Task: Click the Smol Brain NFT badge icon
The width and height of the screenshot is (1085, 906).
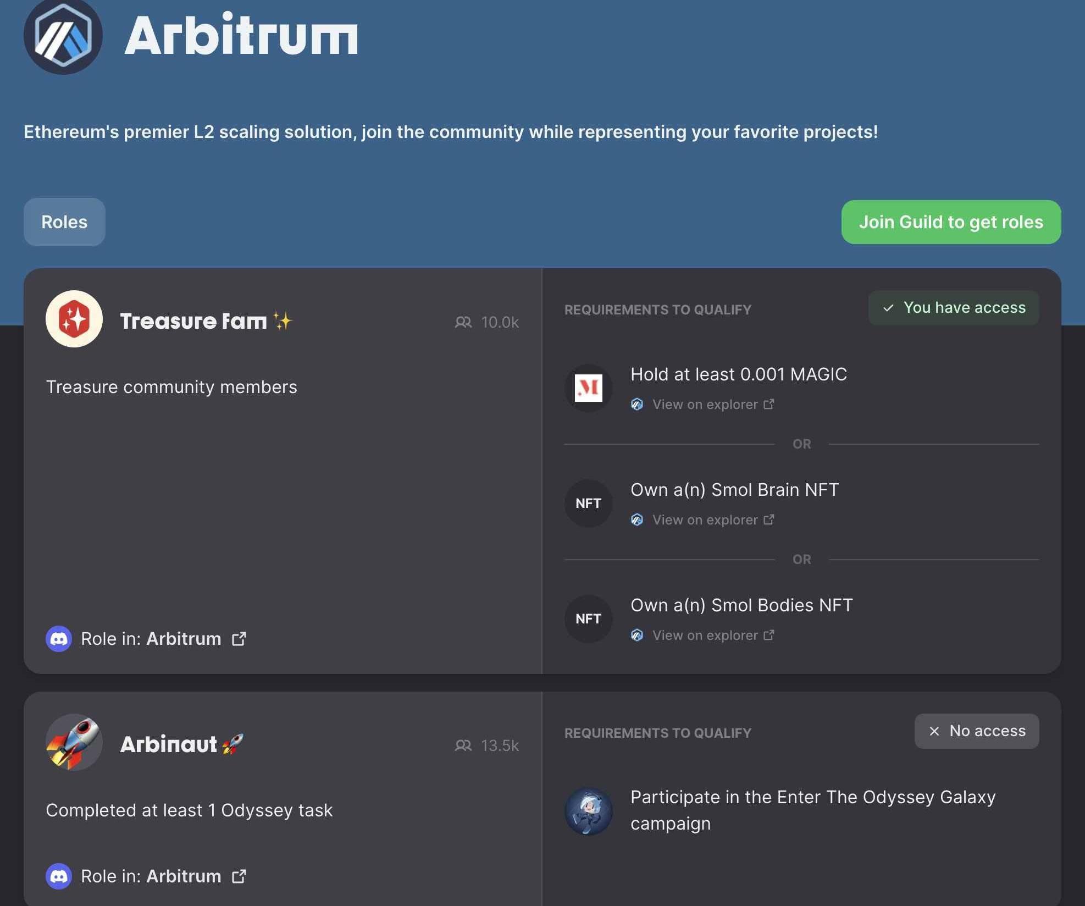Action: tap(588, 504)
